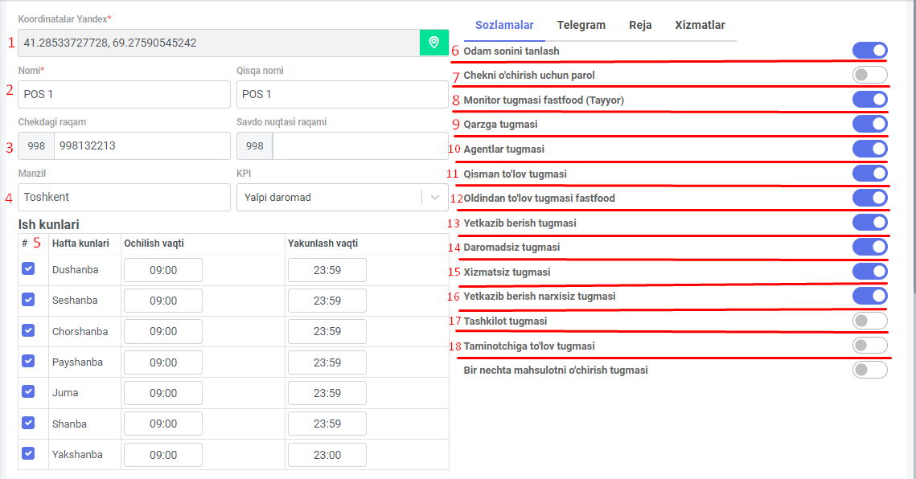Click the Nomi field containing POS 1
The width and height of the screenshot is (916, 479).
[125, 94]
